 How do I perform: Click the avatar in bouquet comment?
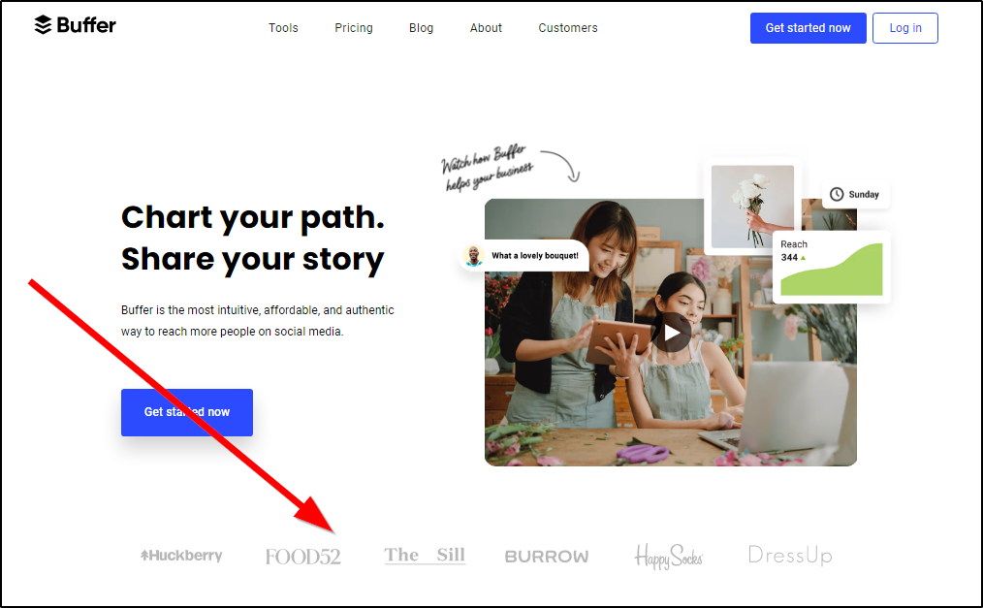click(474, 256)
